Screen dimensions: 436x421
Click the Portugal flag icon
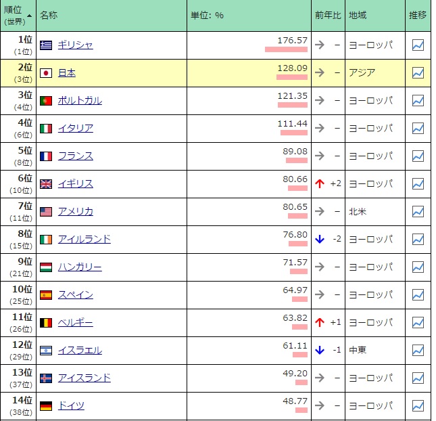pos(46,101)
